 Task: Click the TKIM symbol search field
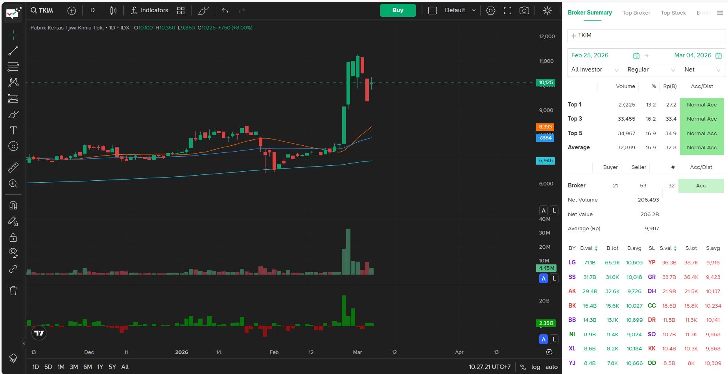pos(42,11)
